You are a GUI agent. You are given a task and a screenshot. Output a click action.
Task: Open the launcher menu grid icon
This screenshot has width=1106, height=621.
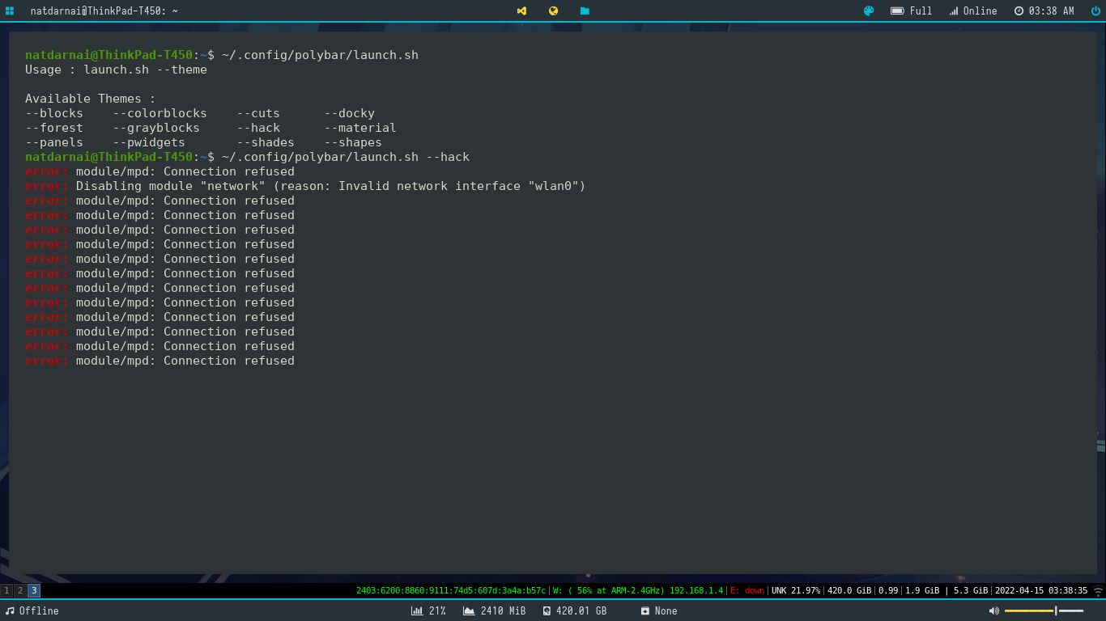click(10, 11)
